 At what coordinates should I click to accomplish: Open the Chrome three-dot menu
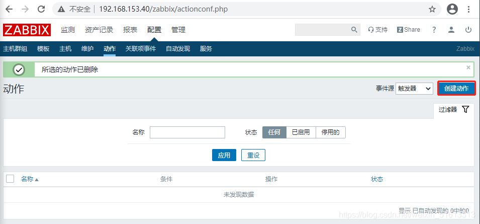coord(468,9)
